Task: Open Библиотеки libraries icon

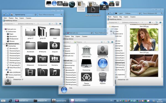Action: (86, 51)
